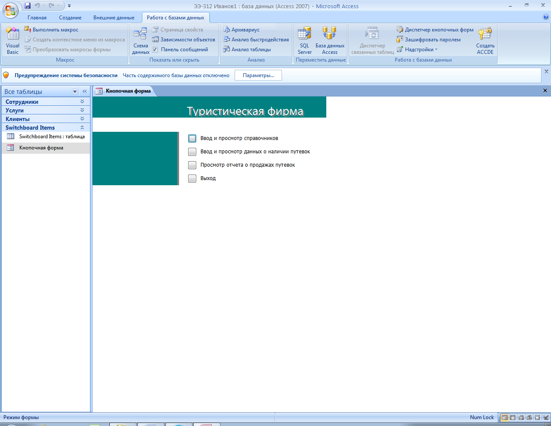The width and height of the screenshot is (551, 426).
Task: Open the Microsoft Access help icon
Action: (546, 17)
